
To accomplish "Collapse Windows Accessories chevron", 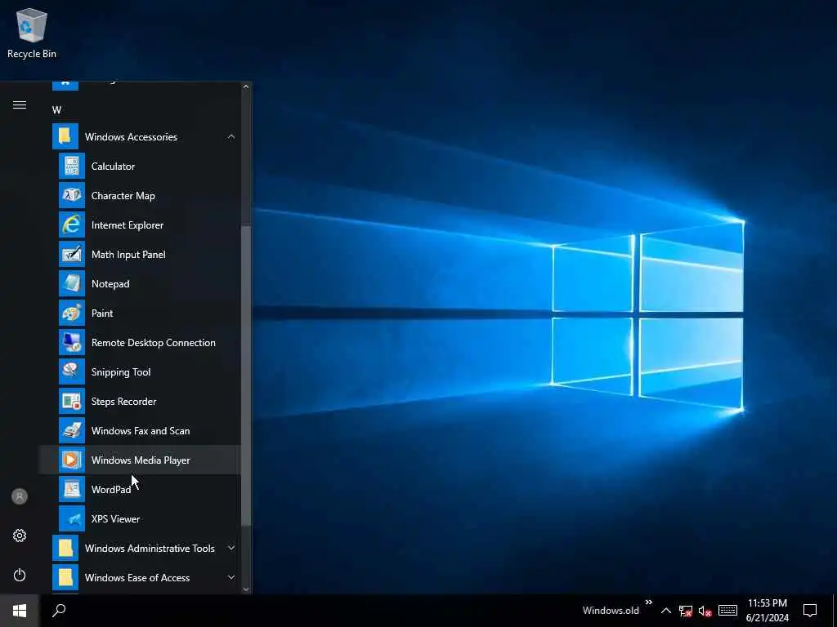I will click(x=231, y=136).
